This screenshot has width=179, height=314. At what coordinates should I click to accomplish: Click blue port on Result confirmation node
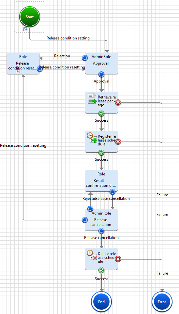[x=112, y=192]
